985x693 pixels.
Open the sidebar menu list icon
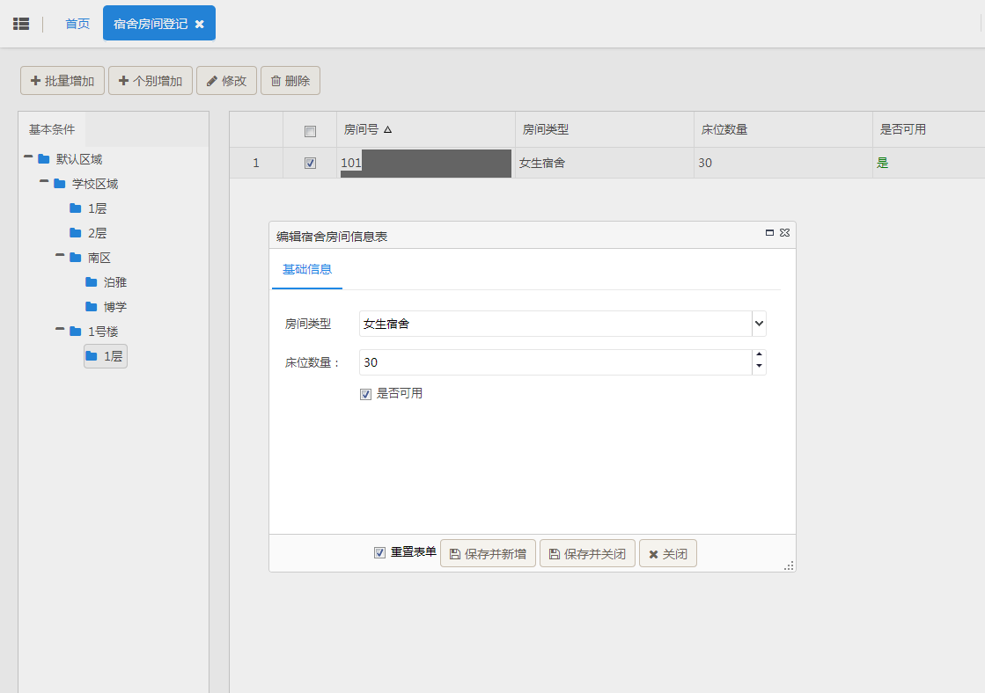(21, 24)
